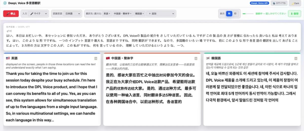Click the 表示 display label
This screenshot has width=304, height=131.
tap(222, 13)
